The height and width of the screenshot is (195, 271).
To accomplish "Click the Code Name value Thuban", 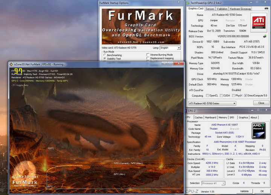I will pos(213,129).
